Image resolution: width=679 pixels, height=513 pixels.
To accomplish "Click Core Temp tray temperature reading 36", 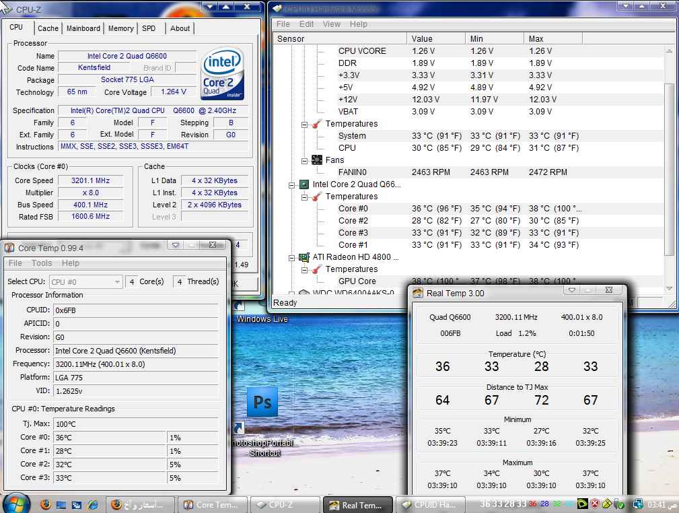I will tap(532, 504).
